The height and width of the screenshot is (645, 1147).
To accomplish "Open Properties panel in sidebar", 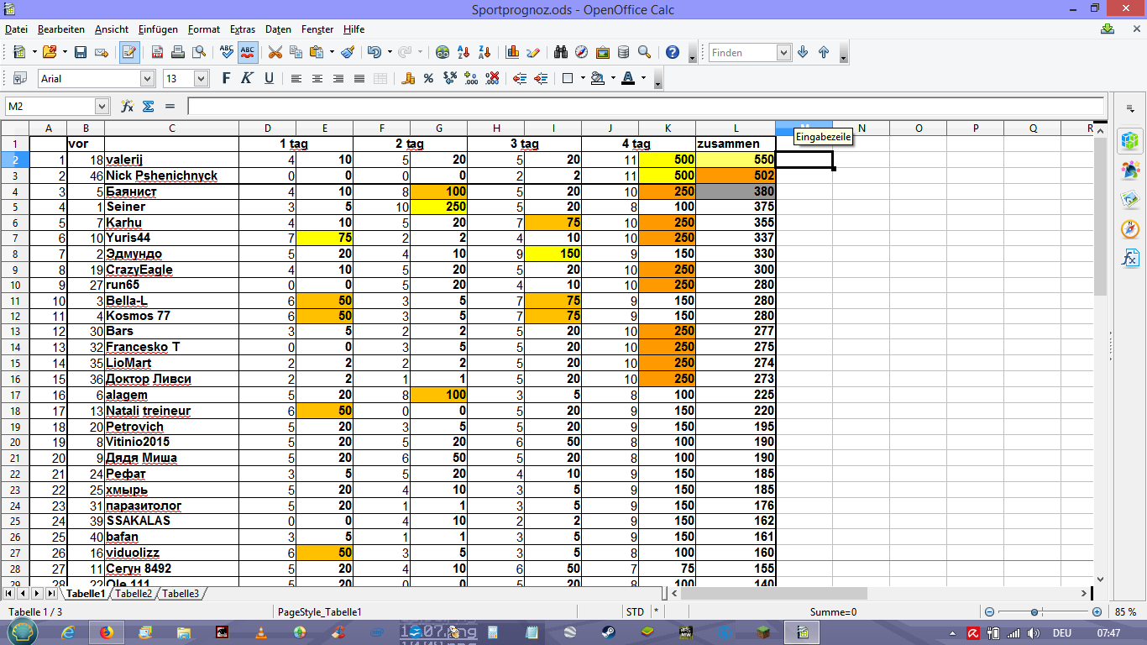I will coord(1130,140).
